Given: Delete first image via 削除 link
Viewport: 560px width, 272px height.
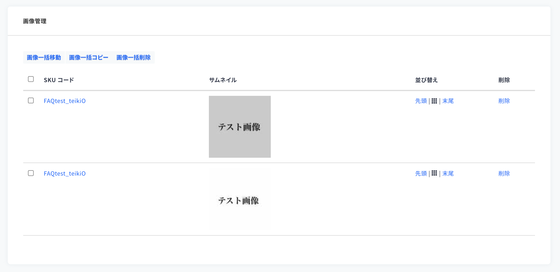Looking at the screenshot, I should [504, 101].
